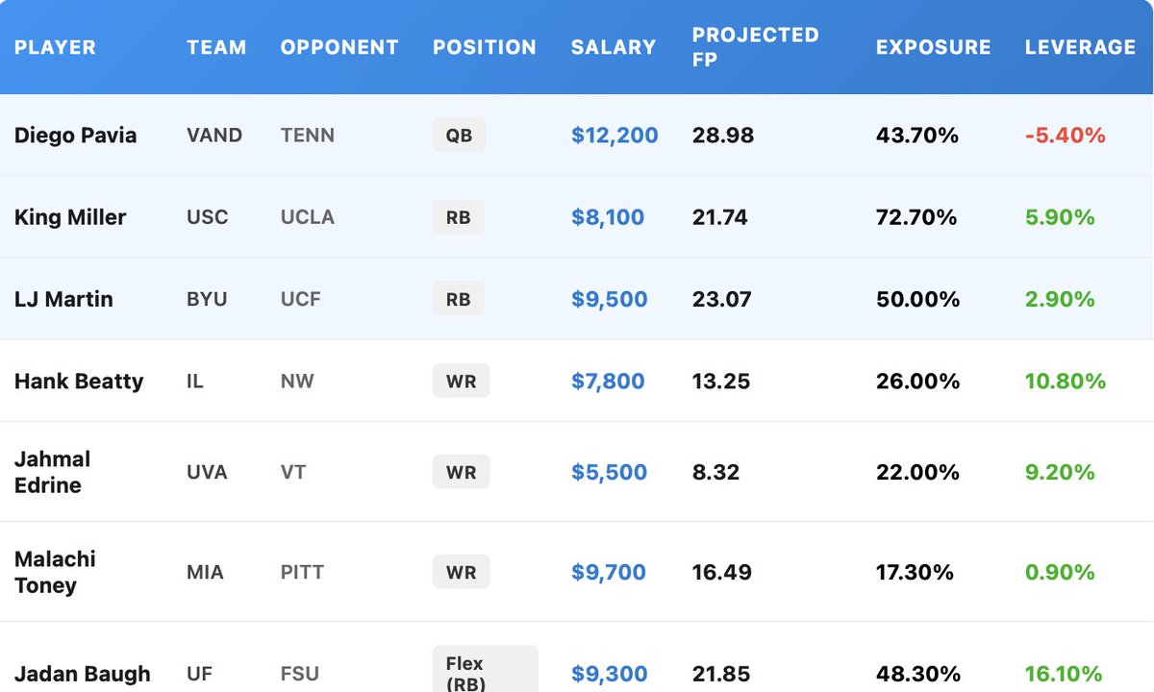Sort by the SALARY column header

613,47
